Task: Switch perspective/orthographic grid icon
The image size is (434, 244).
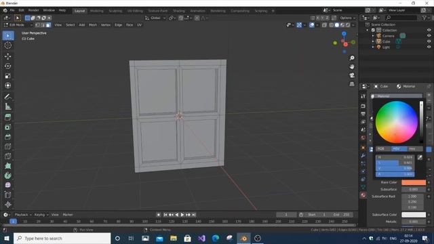Action: click(352, 84)
